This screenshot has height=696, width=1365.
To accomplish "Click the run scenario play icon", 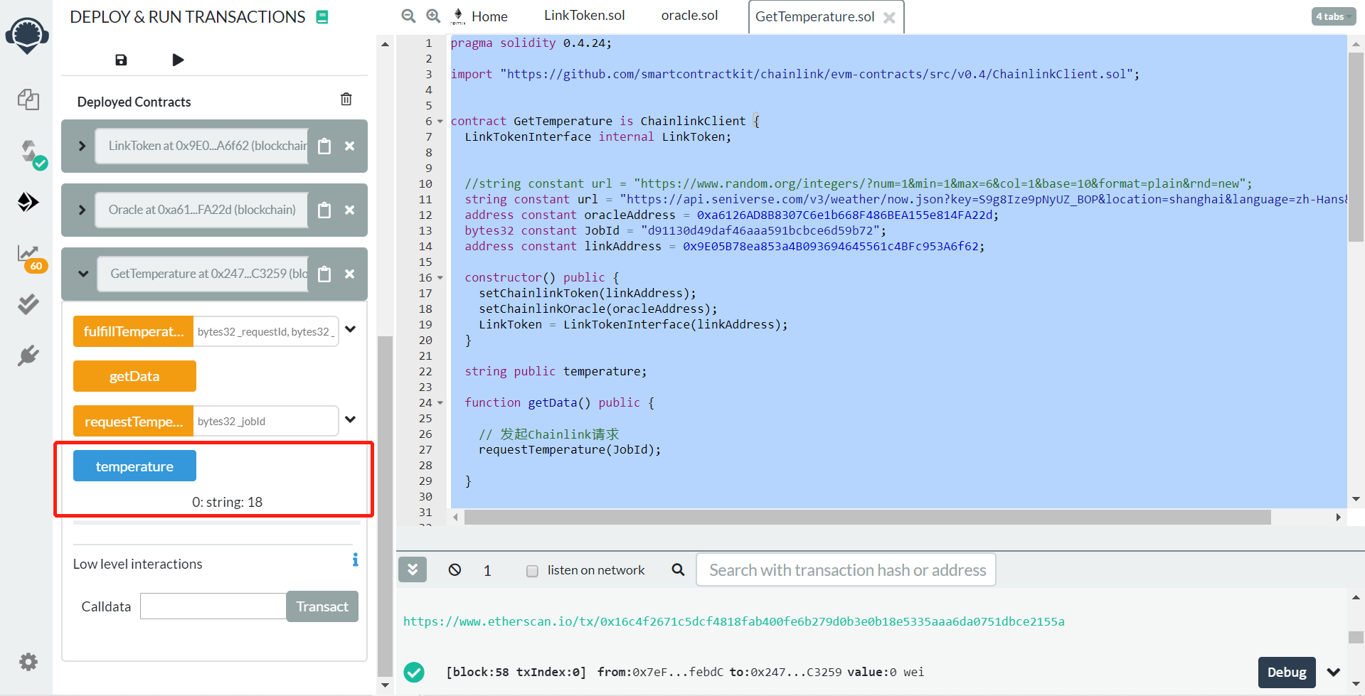I will [x=178, y=60].
